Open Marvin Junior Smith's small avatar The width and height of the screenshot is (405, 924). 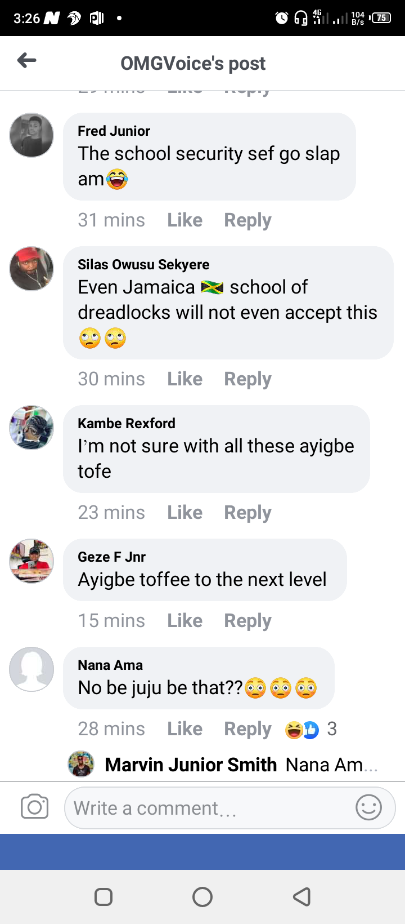[81, 765]
